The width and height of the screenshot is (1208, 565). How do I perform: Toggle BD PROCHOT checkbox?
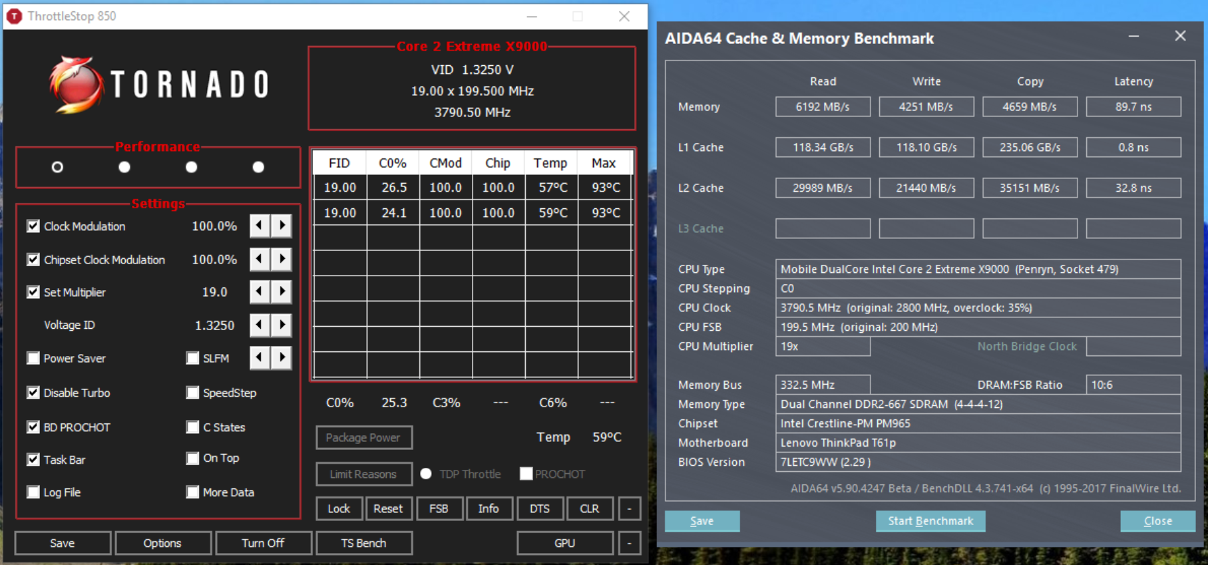click(33, 427)
